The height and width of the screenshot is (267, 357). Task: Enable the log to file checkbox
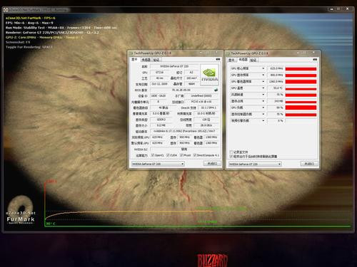point(231,152)
